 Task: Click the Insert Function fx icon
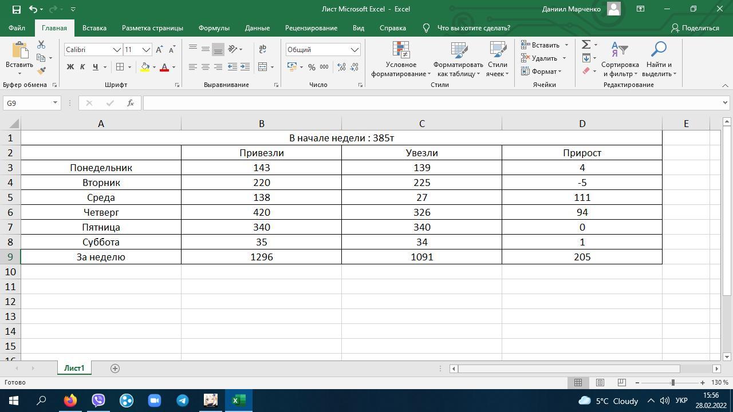[131, 103]
